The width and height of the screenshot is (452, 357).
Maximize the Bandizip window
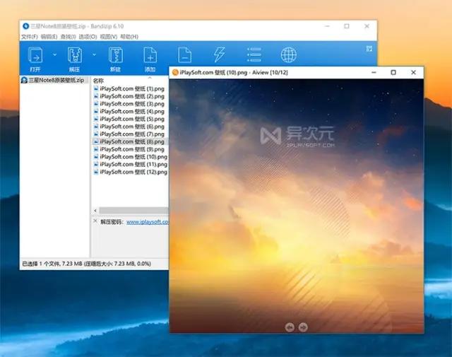tap(347, 26)
